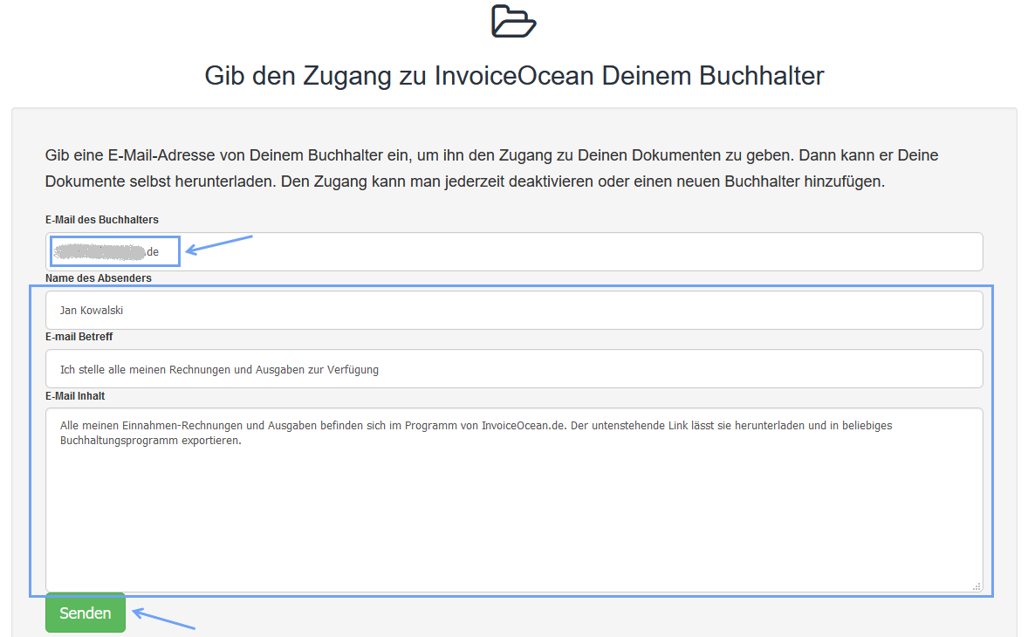Click inside the large E-Mail Inhalt textarea
The width and height of the screenshot is (1028, 637).
513,497
